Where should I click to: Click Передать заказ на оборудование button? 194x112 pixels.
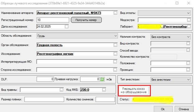click(x=133, y=90)
